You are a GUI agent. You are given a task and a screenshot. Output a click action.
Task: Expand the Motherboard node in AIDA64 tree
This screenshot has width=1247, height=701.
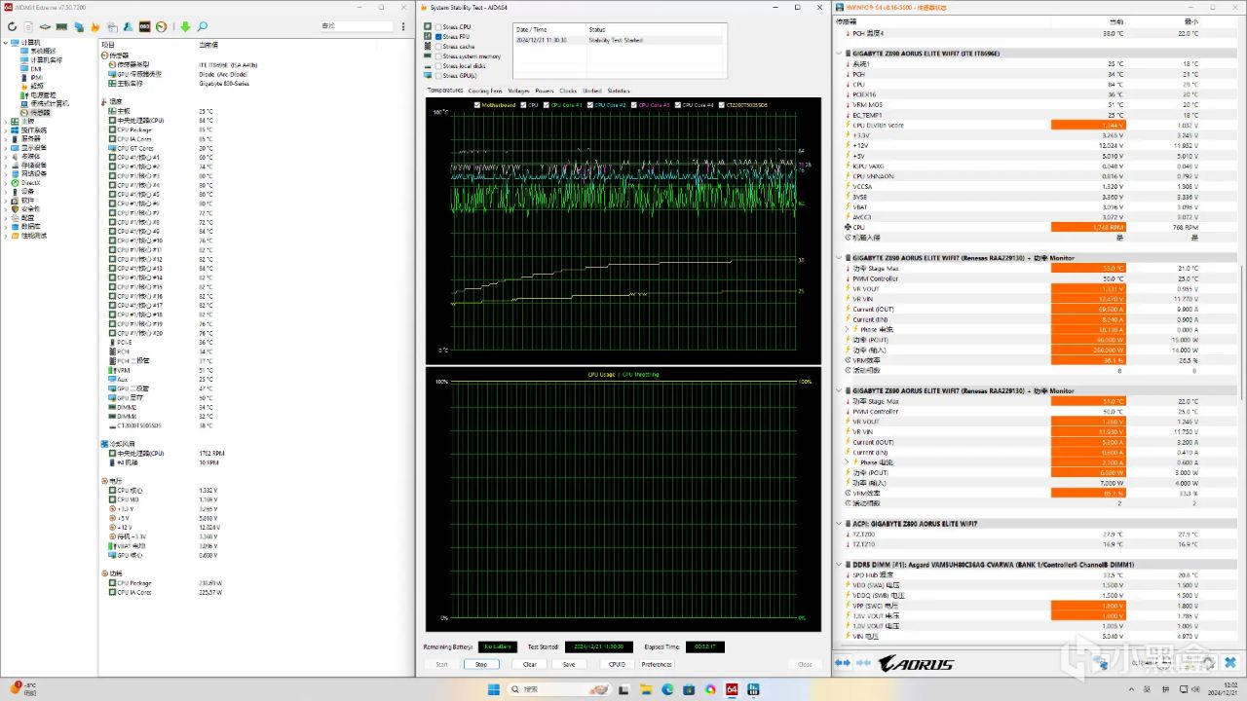6,121
